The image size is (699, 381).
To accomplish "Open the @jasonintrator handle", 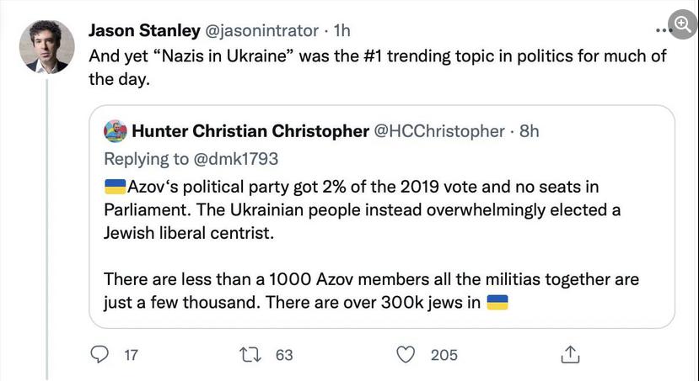I will point(261,30).
